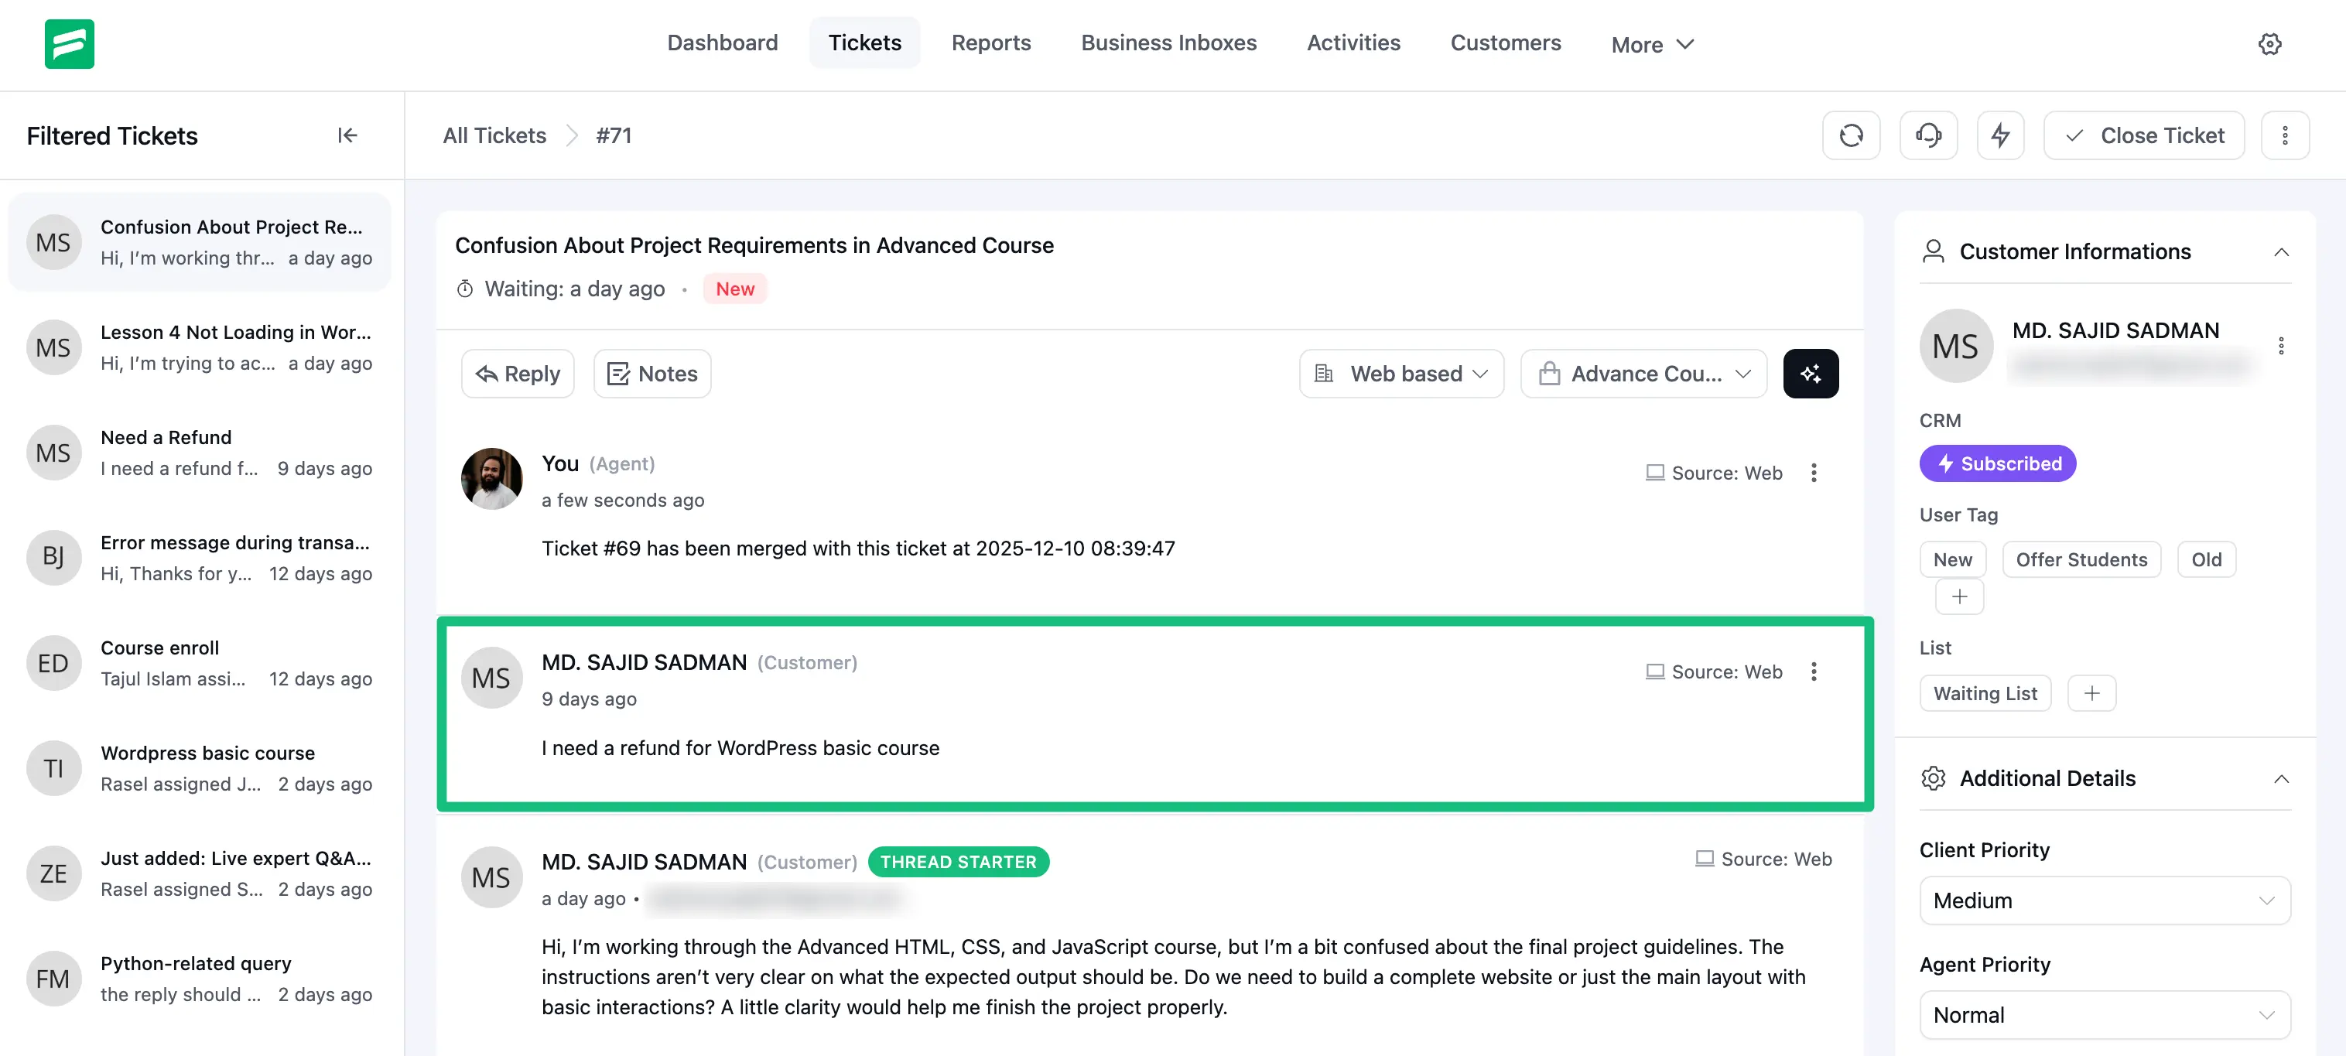Switch to the Reports tab
Screen dimensions: 2346x1056
click(991, 43)
